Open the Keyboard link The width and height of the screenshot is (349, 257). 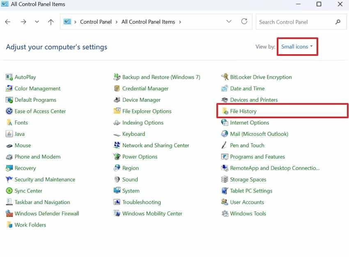(133, 134)
